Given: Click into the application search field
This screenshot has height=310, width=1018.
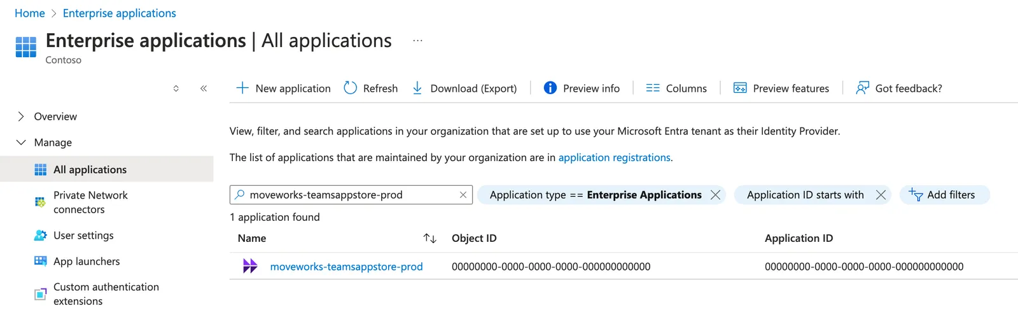Looking at the screenshot, I should pyautogui.click(x=351, y=195).
